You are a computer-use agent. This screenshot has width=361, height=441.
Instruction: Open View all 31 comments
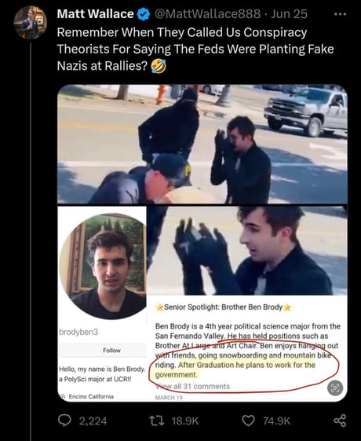tap(192, 386)
